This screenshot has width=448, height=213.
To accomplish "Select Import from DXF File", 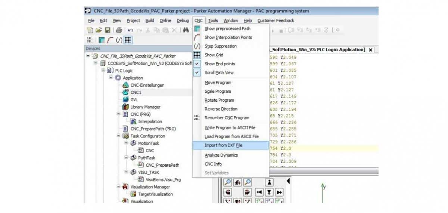I will (231, 145).
